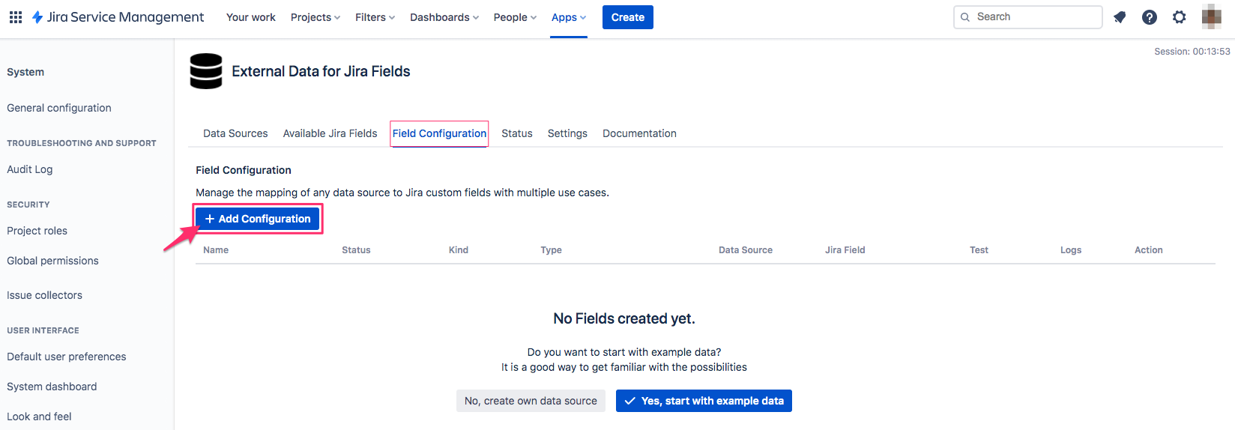Switch to the Status tab
1235x430 pixels.
(517, 133)
